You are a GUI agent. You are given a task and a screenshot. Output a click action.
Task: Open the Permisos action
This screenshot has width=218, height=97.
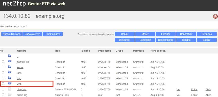[207, 34]
